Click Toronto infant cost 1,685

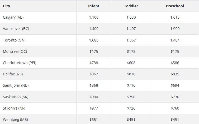[94, 40]
